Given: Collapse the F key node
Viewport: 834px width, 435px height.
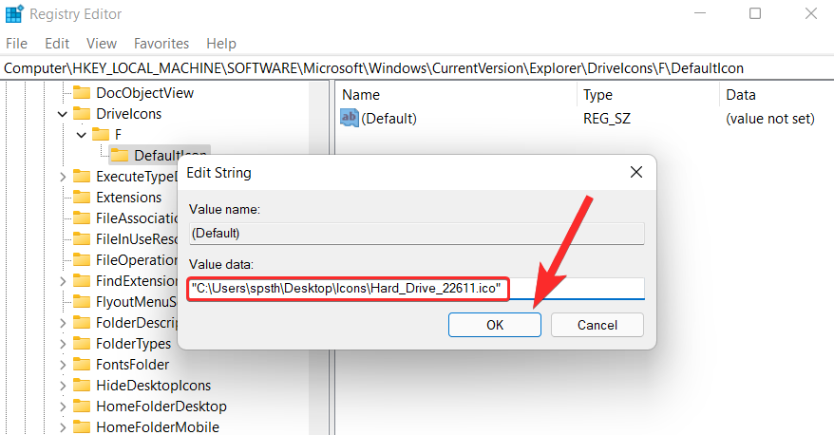Looking at the screenshot, I should (x=82, y=135).
